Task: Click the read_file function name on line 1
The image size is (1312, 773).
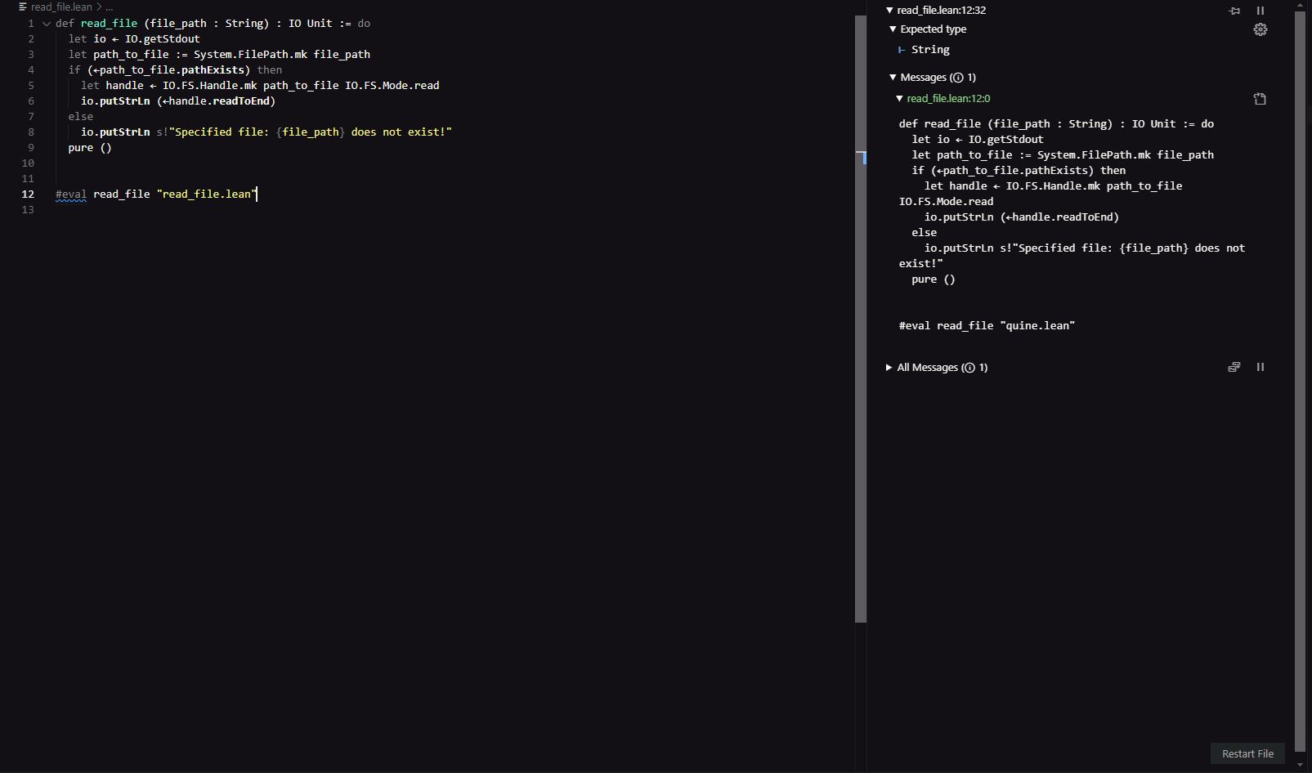Action: [x=109, y=24]
